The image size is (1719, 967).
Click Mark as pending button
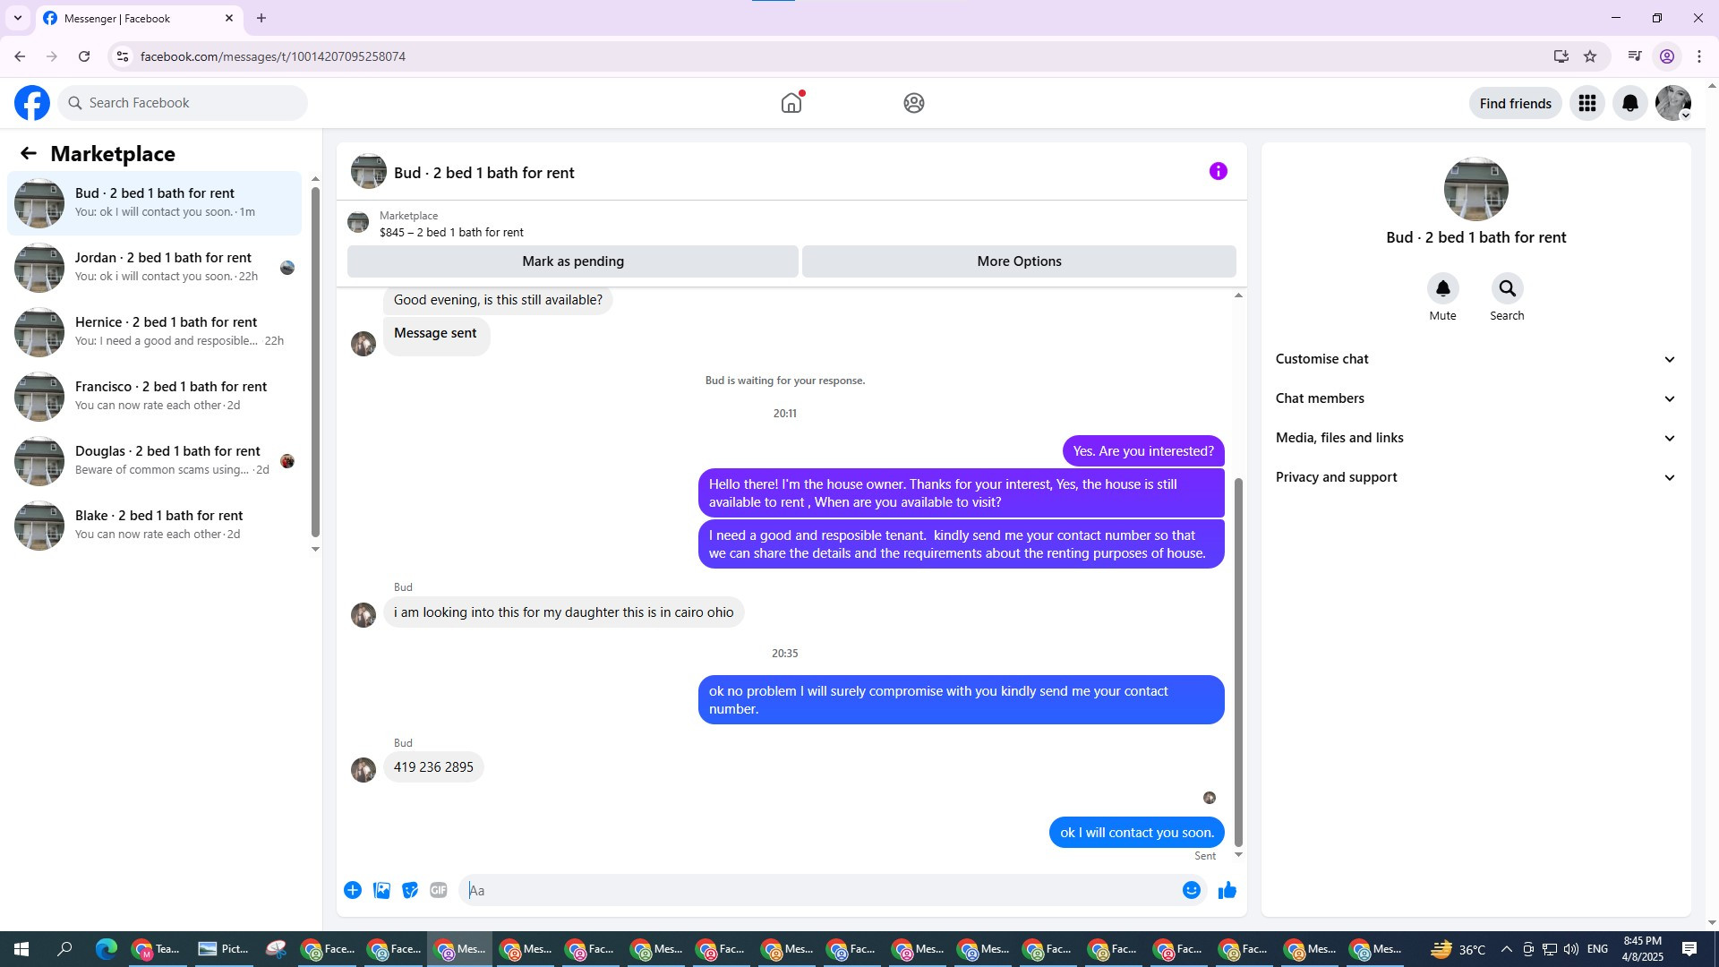tap(573, 261)
